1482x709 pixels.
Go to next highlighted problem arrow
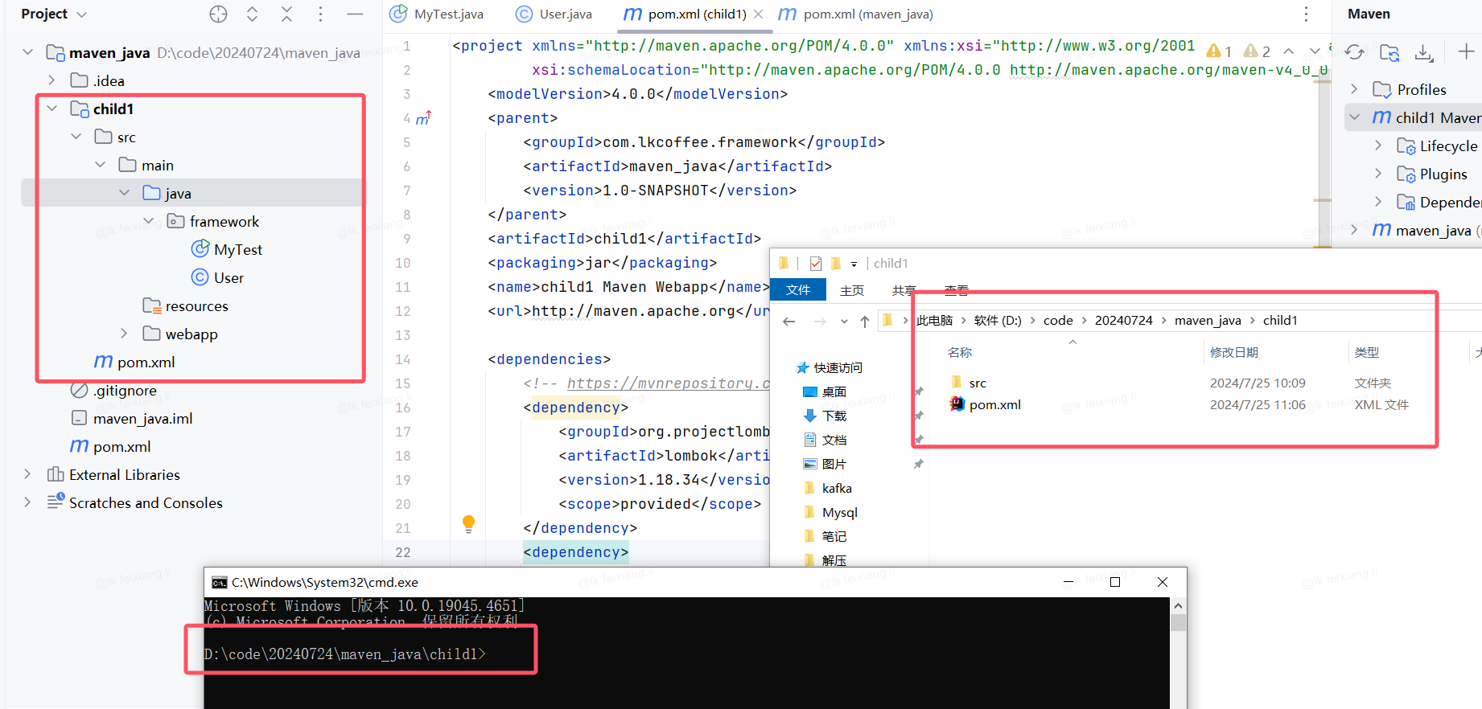(x=1315, y=51)
